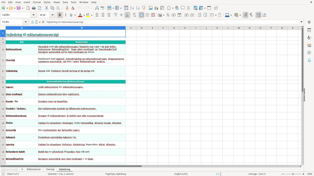
Task: Open the Sheet menu
Action: (x=56, y=2)
